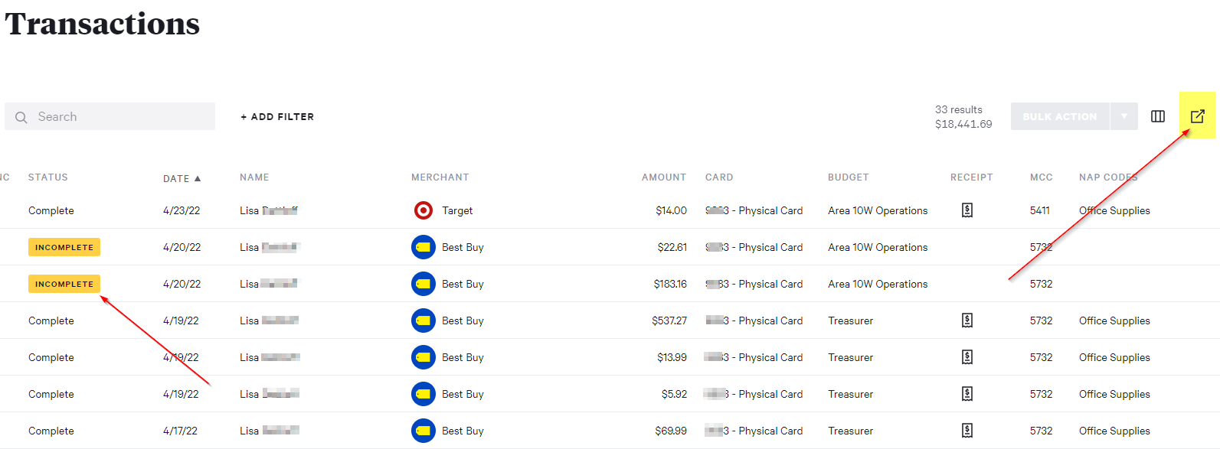Open the column layout icon
Screen dimensions: 1220x449
pos(1157,116)
